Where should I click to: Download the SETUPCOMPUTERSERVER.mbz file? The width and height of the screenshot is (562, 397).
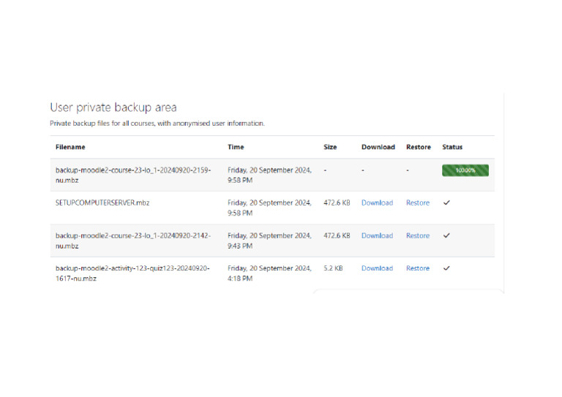pos(377,203)
